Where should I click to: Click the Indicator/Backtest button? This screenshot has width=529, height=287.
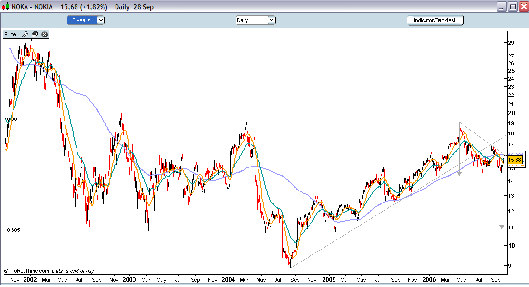[435, 20]
